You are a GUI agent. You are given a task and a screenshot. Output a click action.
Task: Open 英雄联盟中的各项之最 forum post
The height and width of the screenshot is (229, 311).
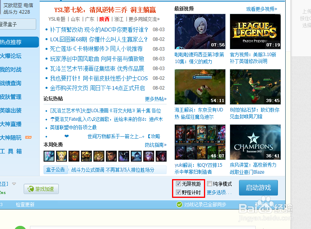click(73, 127)
